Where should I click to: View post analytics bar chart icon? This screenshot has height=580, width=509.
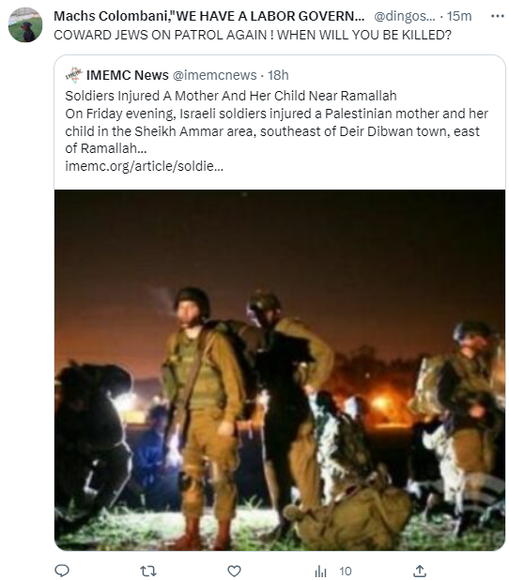click(320, 572)
